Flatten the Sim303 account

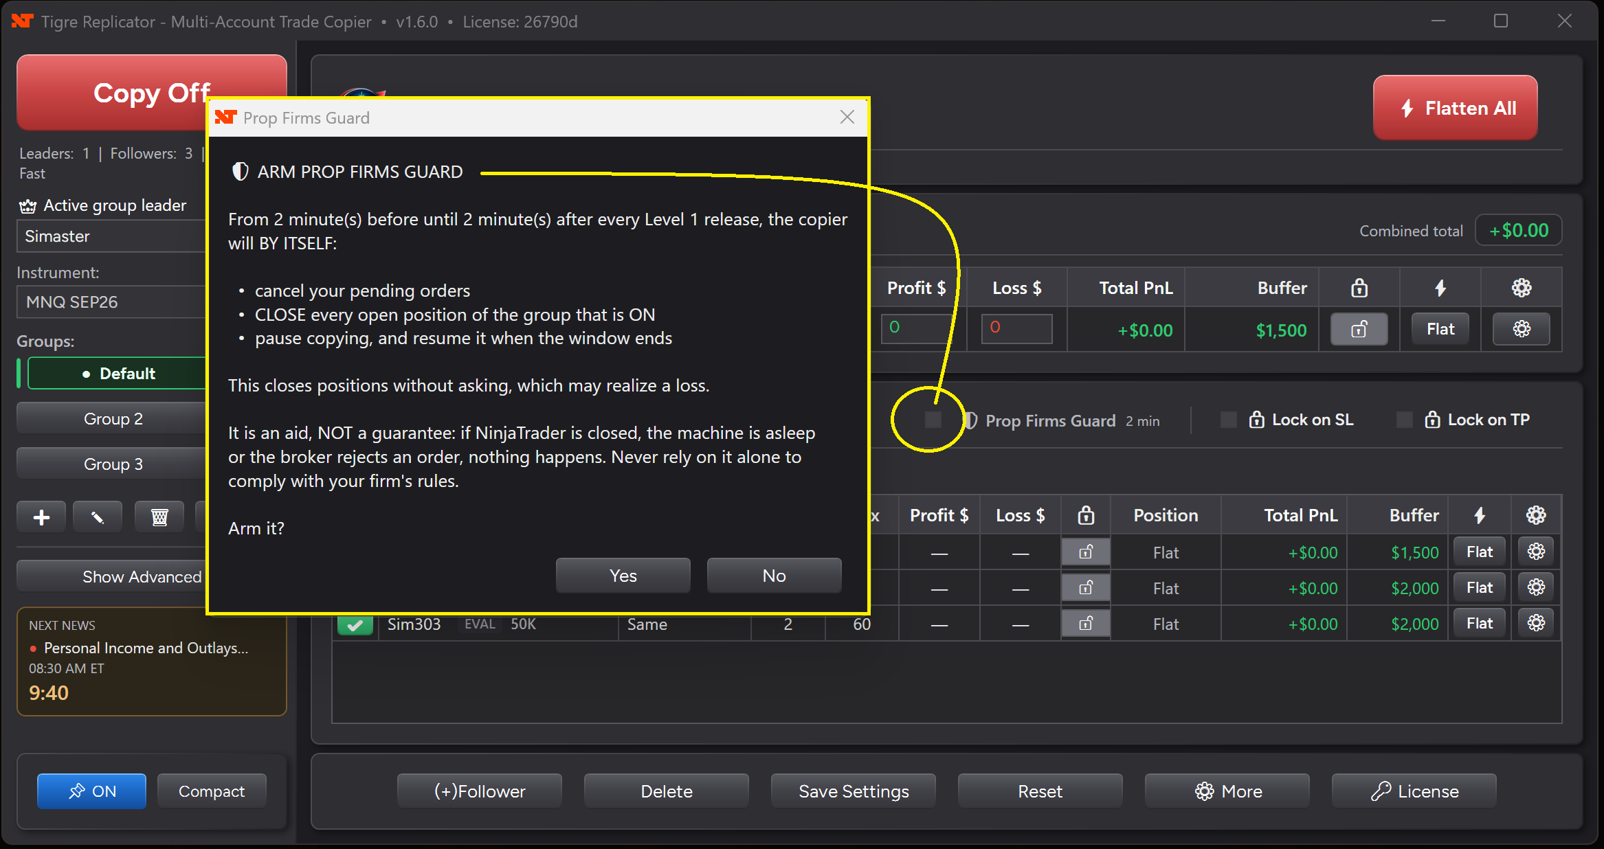(x=1480, y=624)
